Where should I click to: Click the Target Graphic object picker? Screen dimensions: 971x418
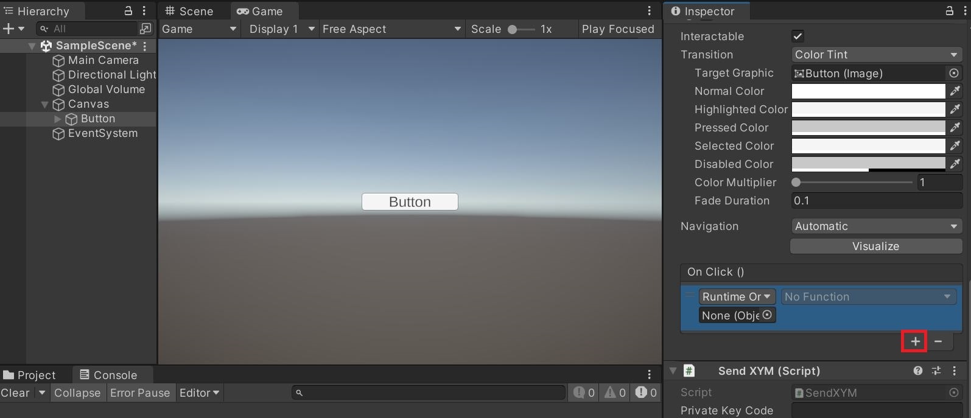(954, 73)
